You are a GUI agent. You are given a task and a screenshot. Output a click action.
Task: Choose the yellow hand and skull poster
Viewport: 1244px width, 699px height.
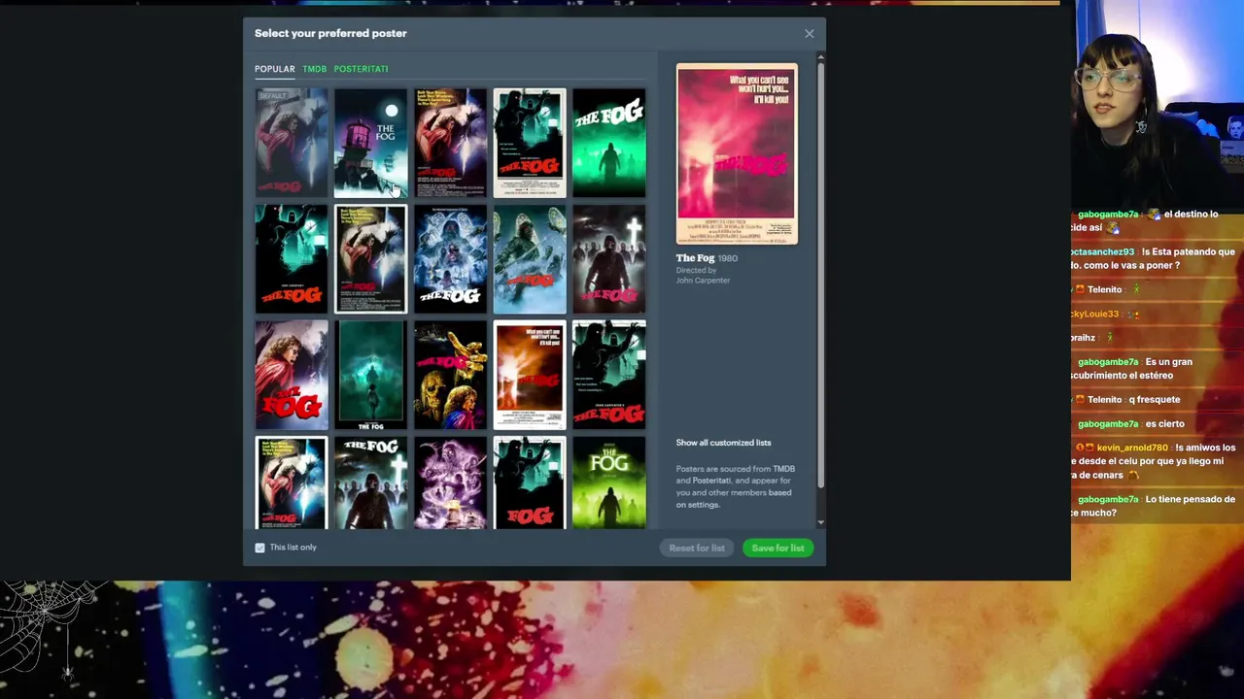click(450, 375)
